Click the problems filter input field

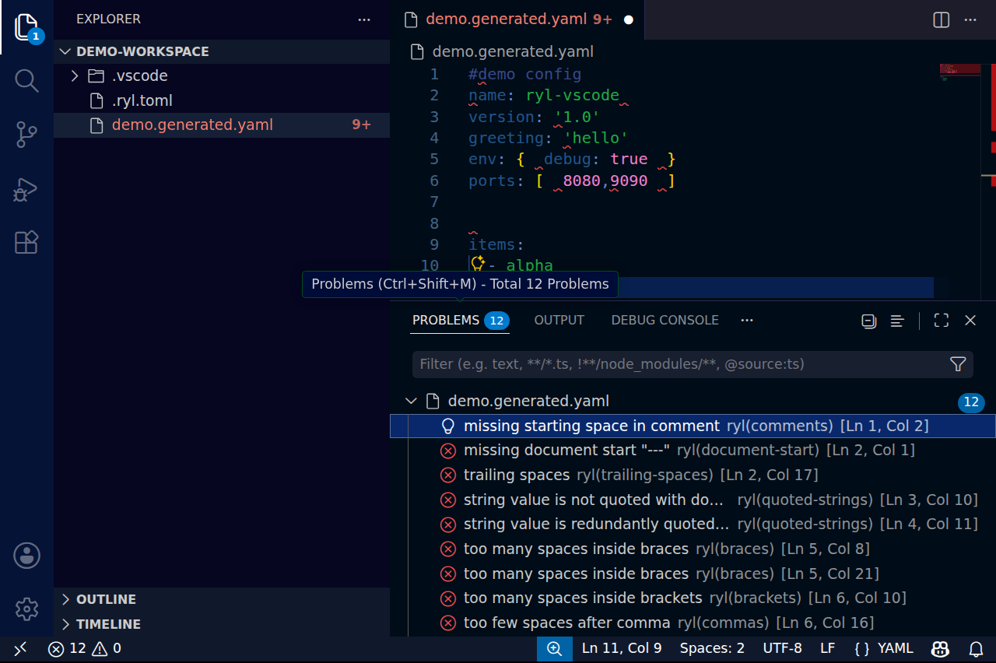click(680, 364)
